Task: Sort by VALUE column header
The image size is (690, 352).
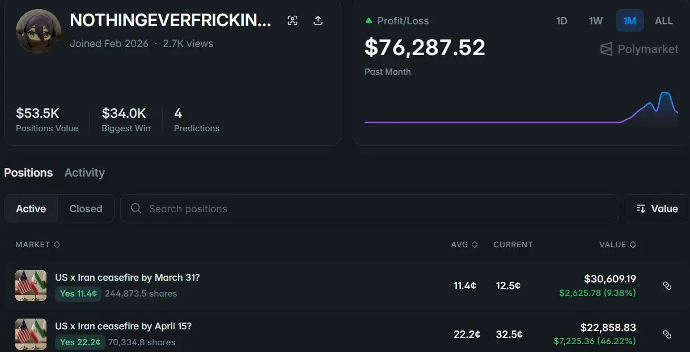Action: click(x=617, y=244)
